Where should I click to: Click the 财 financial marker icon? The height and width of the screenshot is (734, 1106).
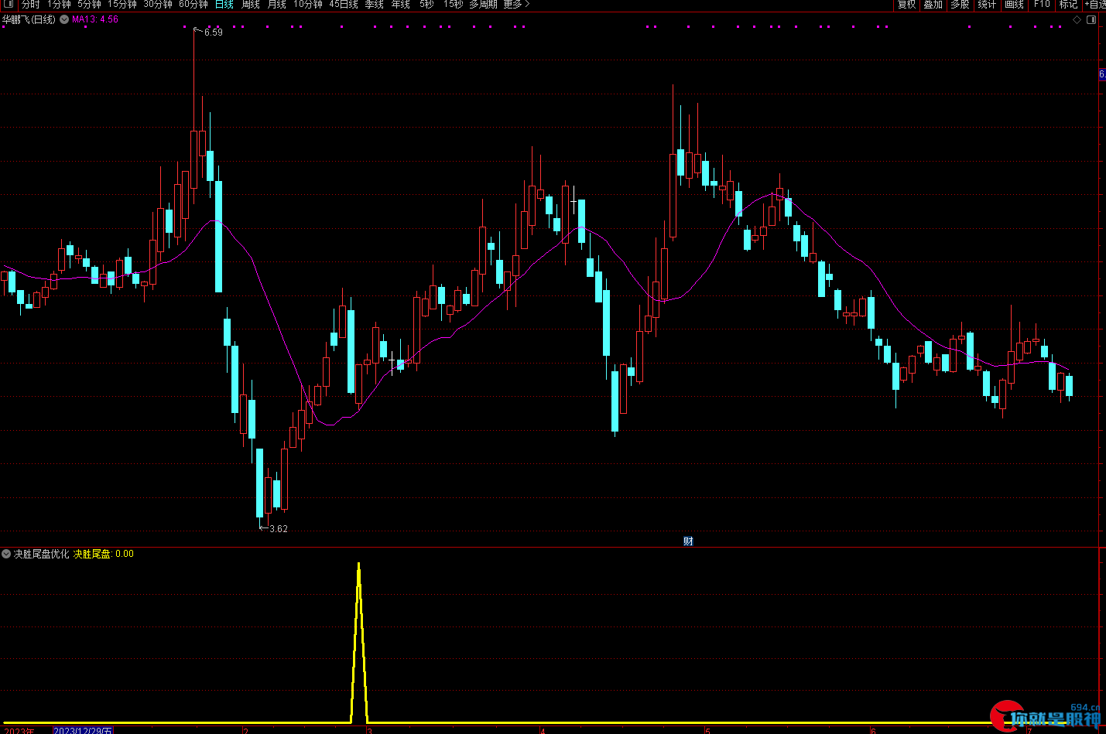(688, 541)
